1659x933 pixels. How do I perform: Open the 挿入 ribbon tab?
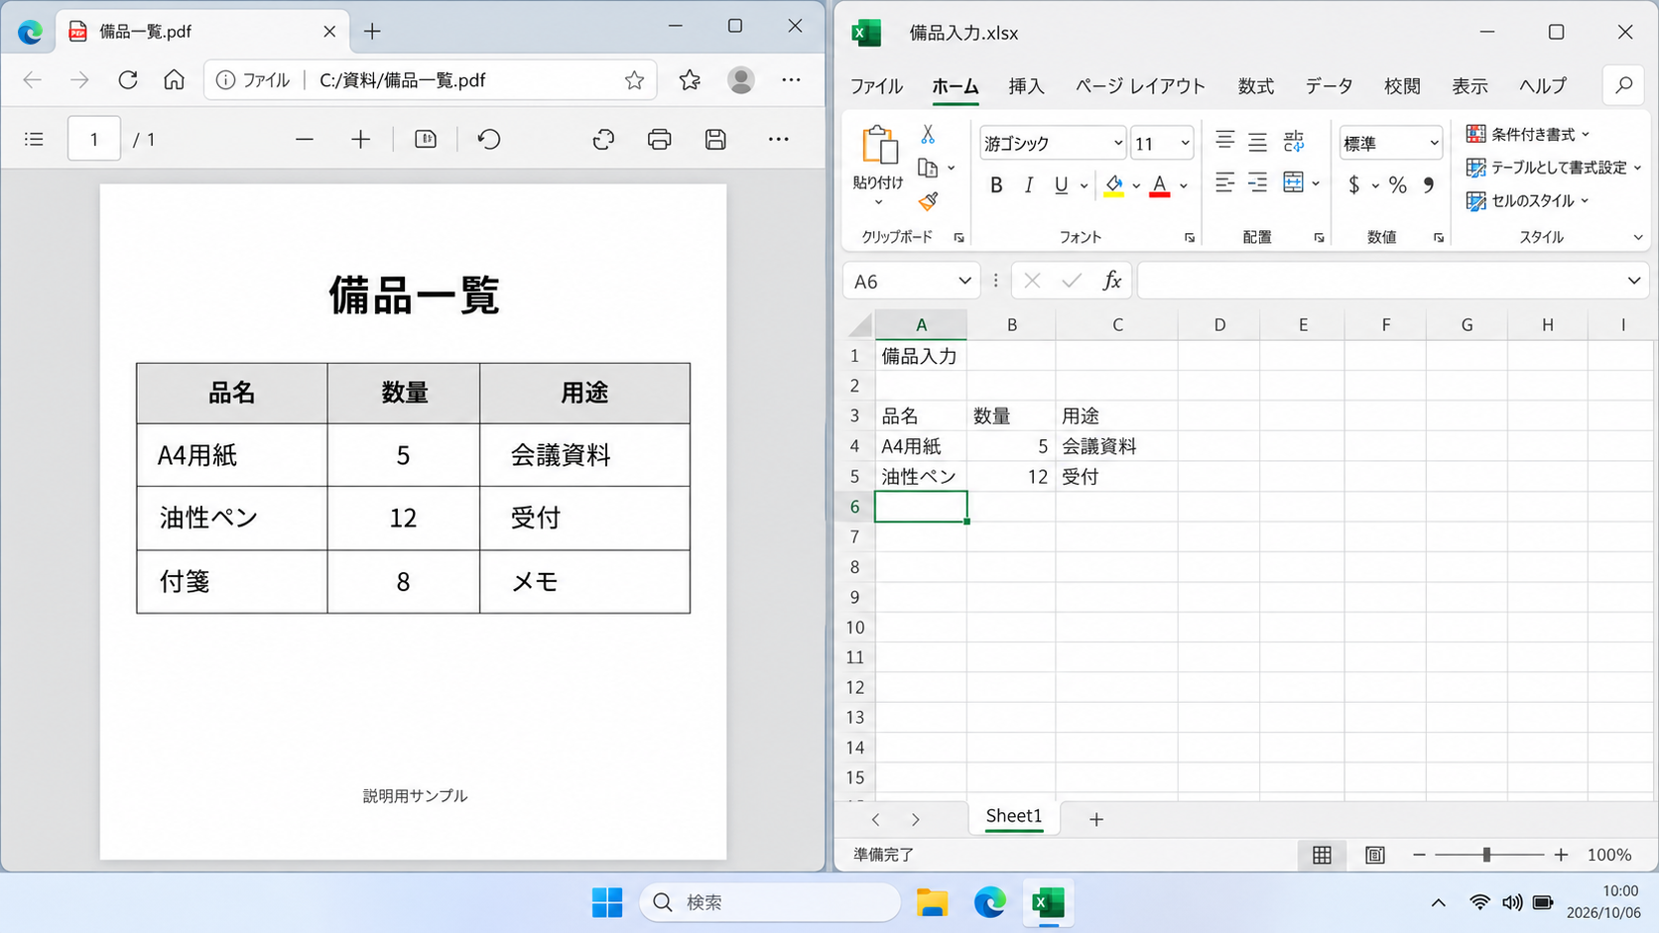[1026, 86]
